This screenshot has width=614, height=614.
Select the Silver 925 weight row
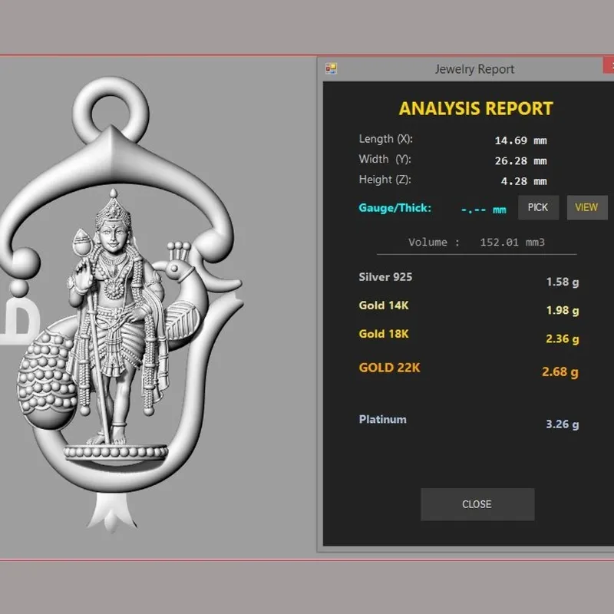[469, 279]
